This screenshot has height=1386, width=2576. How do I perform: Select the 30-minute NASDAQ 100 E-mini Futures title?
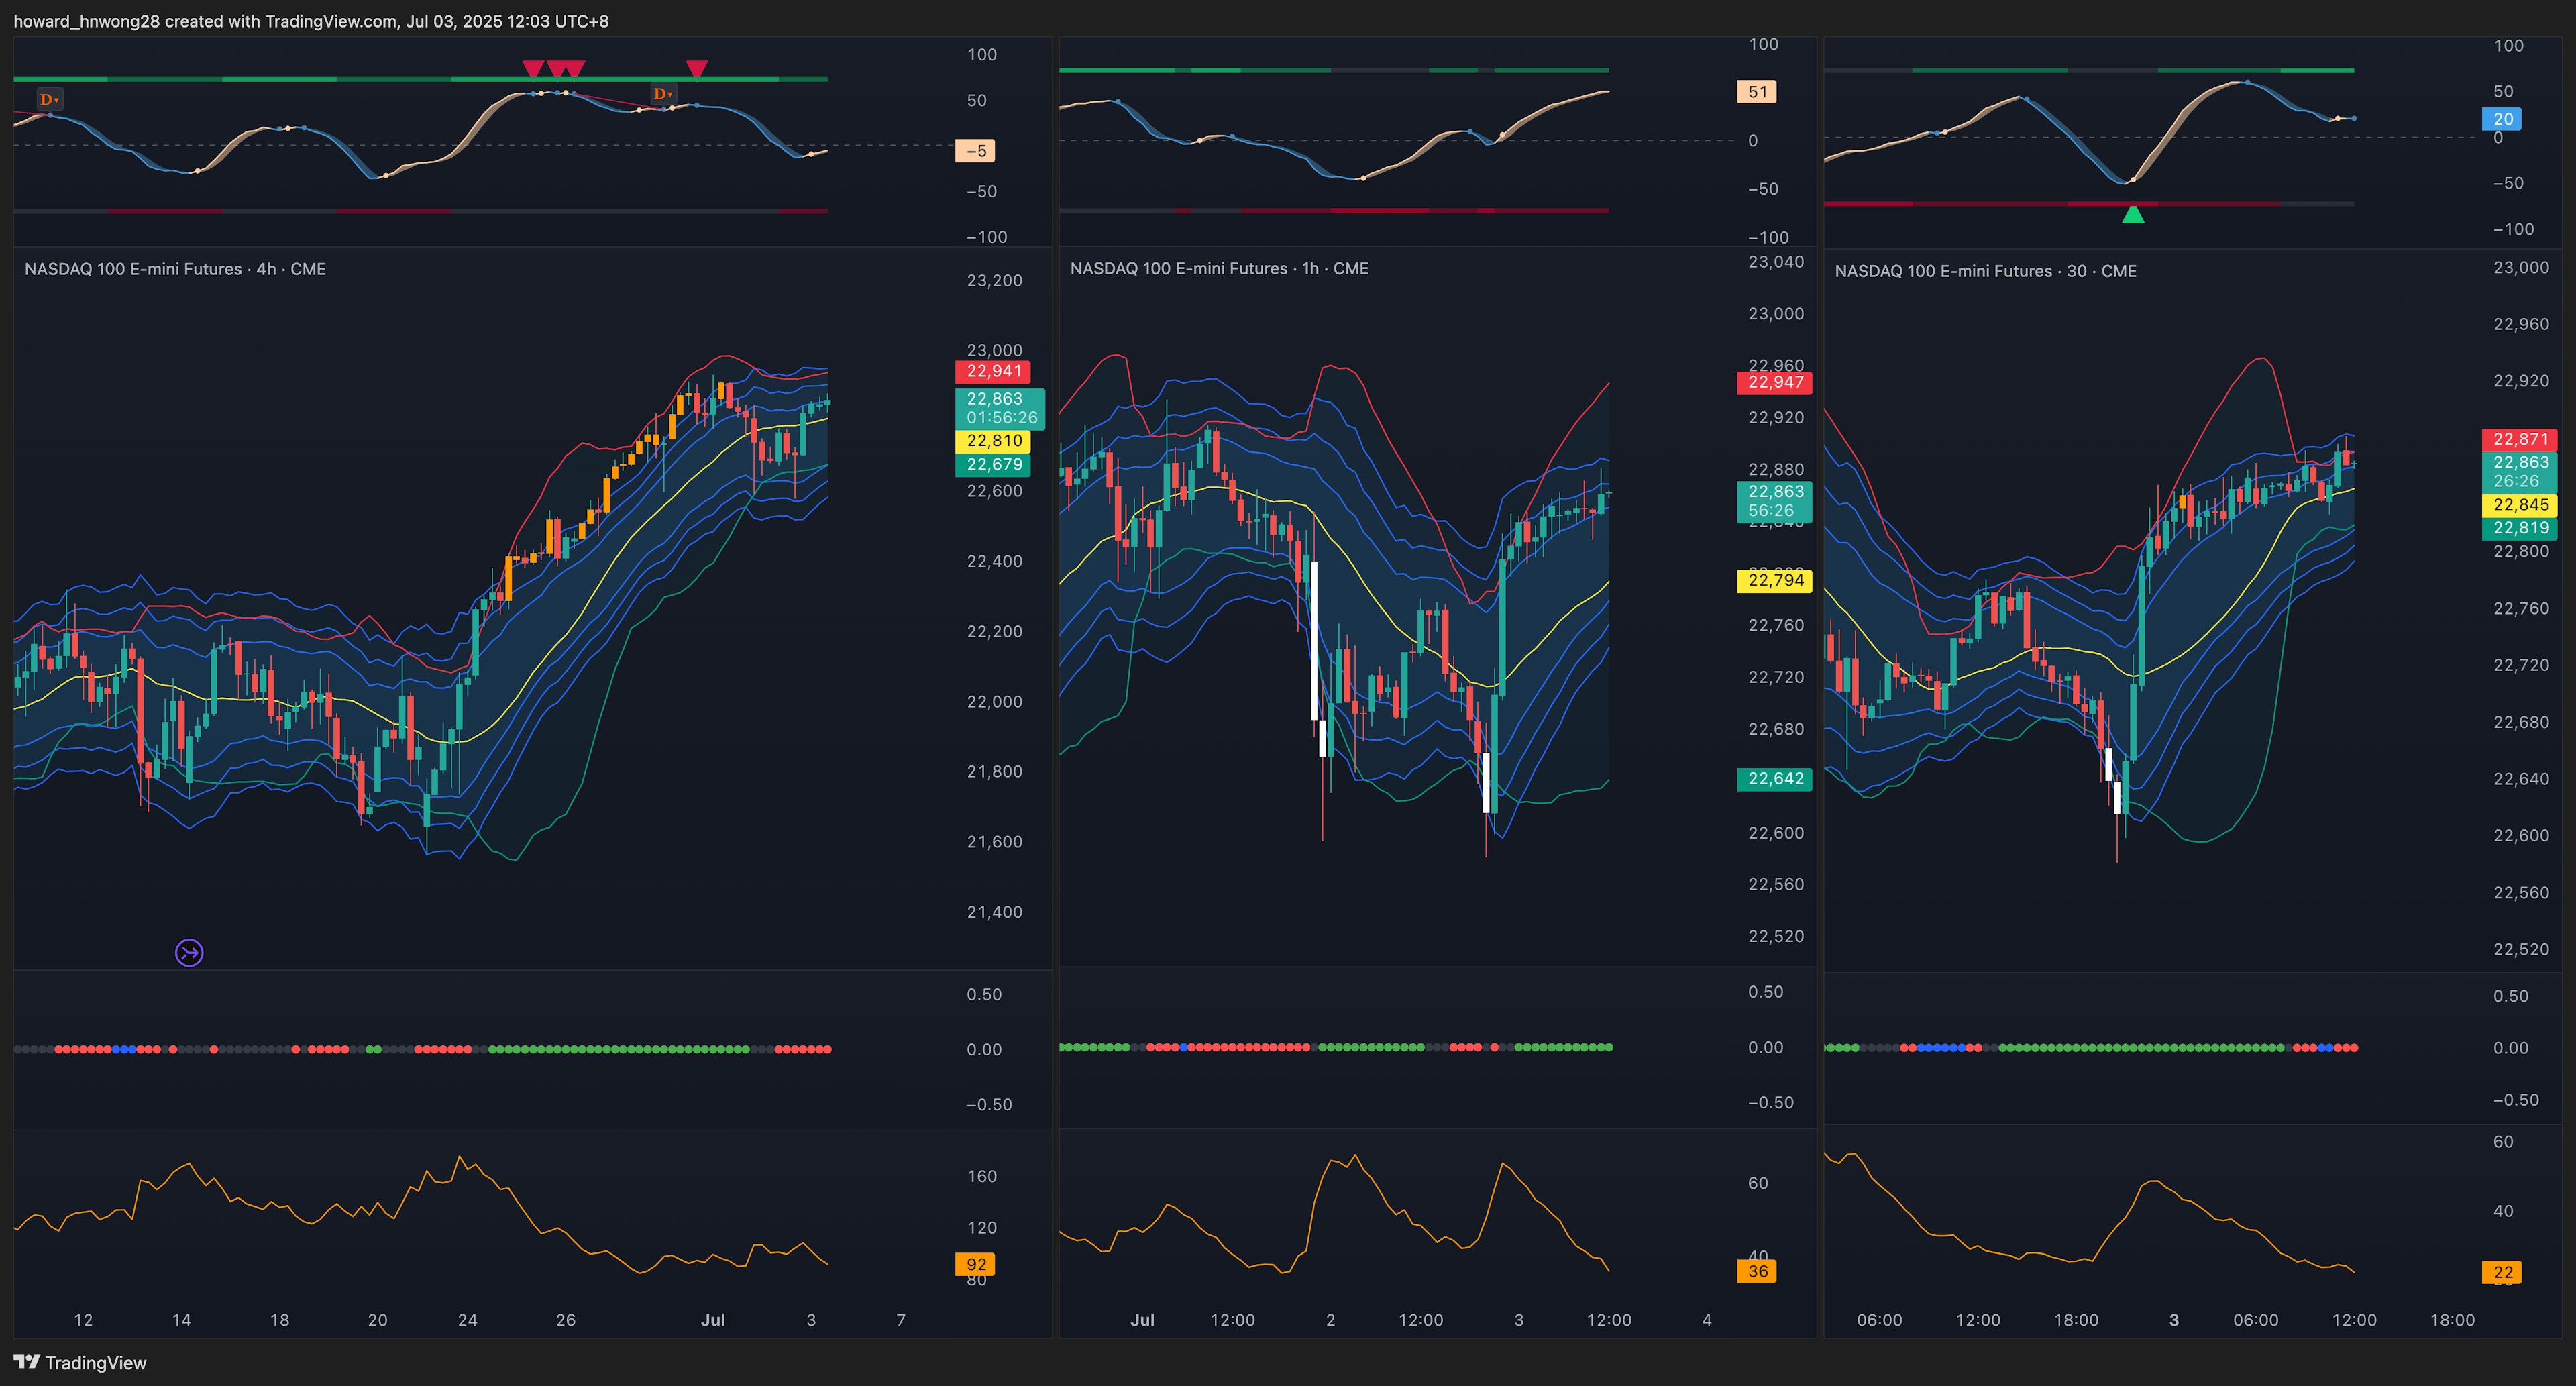pyautogui.click(x=1985, y=271)
